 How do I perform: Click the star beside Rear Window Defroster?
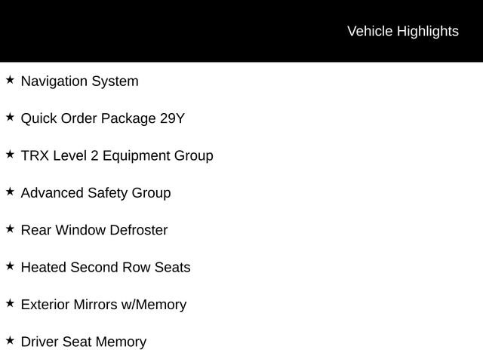tap(10, 229)
